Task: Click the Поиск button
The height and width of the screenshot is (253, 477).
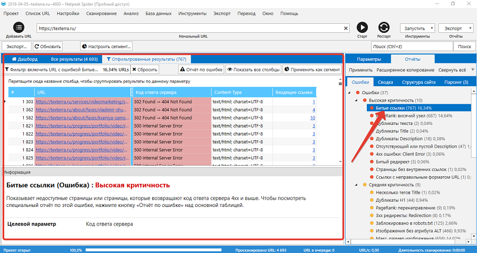Action: click(x=464, y=47)
